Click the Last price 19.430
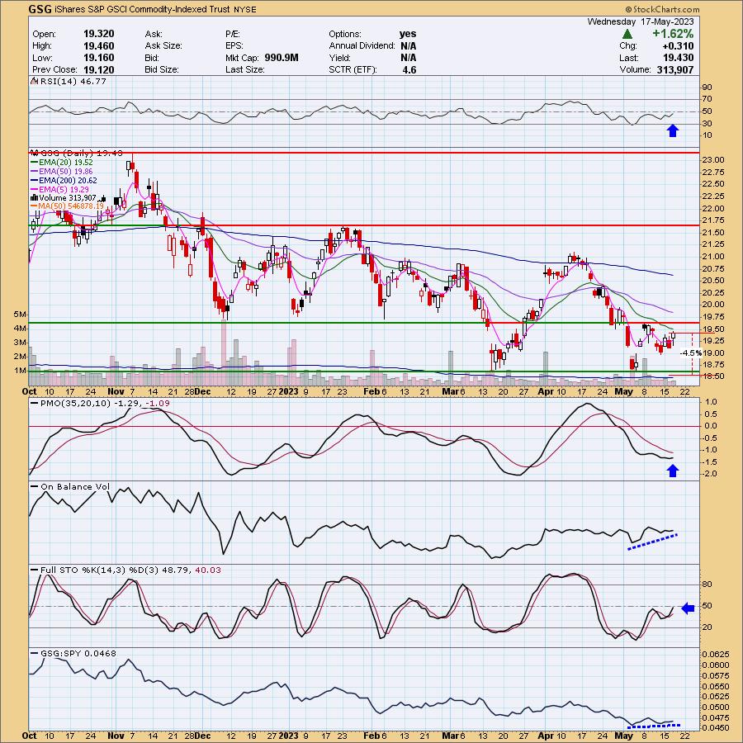 click(x=678, y=57)
